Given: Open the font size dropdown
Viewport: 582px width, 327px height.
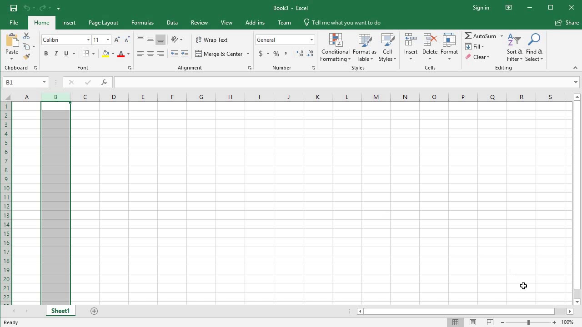Looking at the screenshot, I should point(108,40).
